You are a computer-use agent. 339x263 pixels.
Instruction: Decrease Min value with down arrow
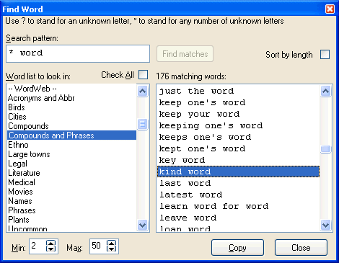coord(51,249)
